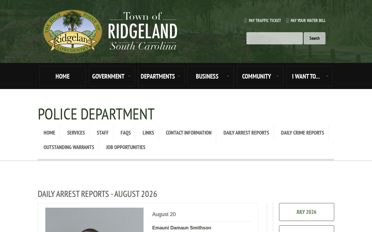Go to the main Home nav item
This screenshot has width=372, height=232.
click(x=62, y=76)
